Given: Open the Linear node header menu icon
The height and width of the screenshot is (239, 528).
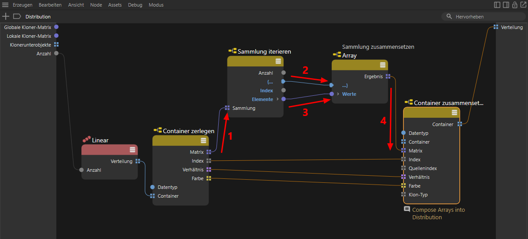Looking at the screenshot, I should [x=132, y=150].
